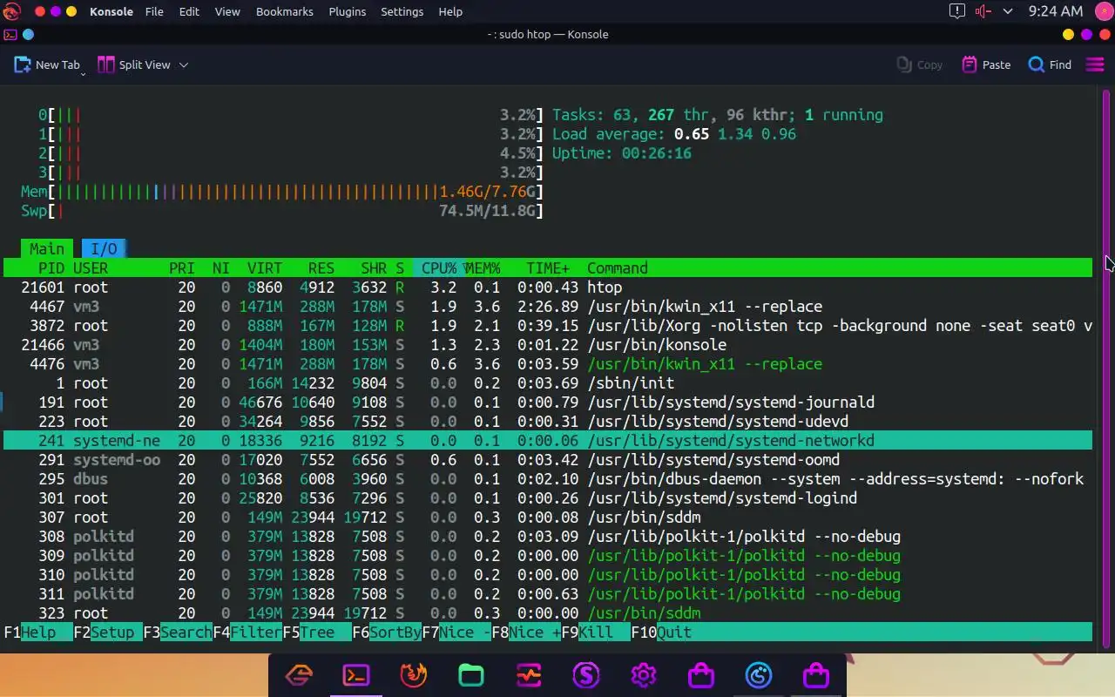Switch to htop I/O tab
This screenshot has width=1115, height=697.
104,249
